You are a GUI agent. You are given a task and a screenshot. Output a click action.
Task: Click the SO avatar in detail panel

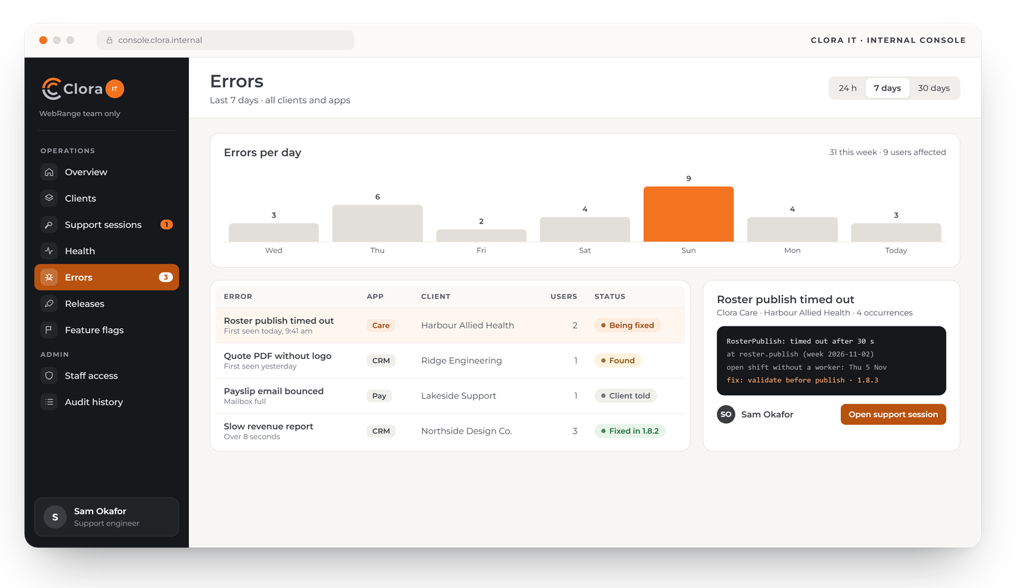tap(726, 415)
